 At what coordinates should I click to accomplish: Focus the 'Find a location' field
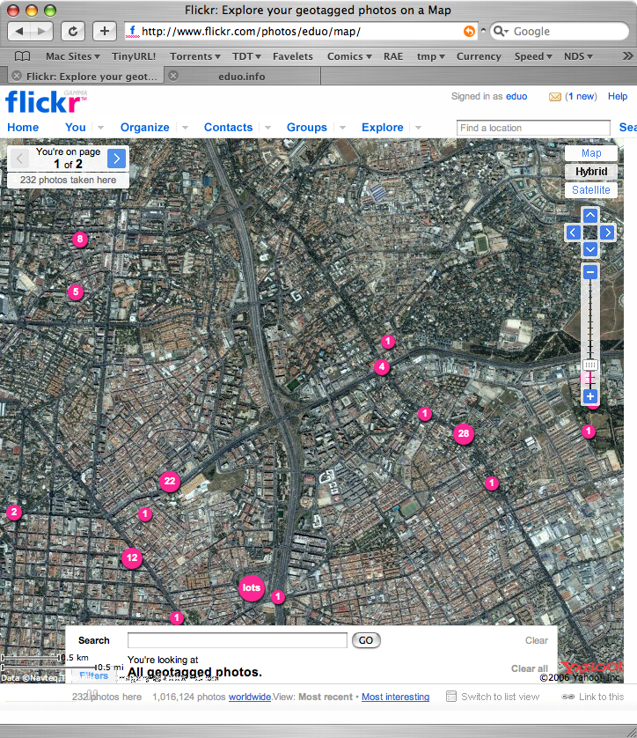click(x=533, y=128)
